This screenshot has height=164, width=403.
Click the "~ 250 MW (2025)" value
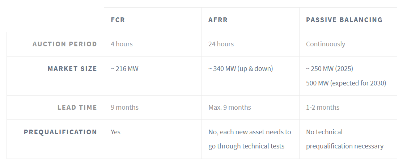coord(330,68)
